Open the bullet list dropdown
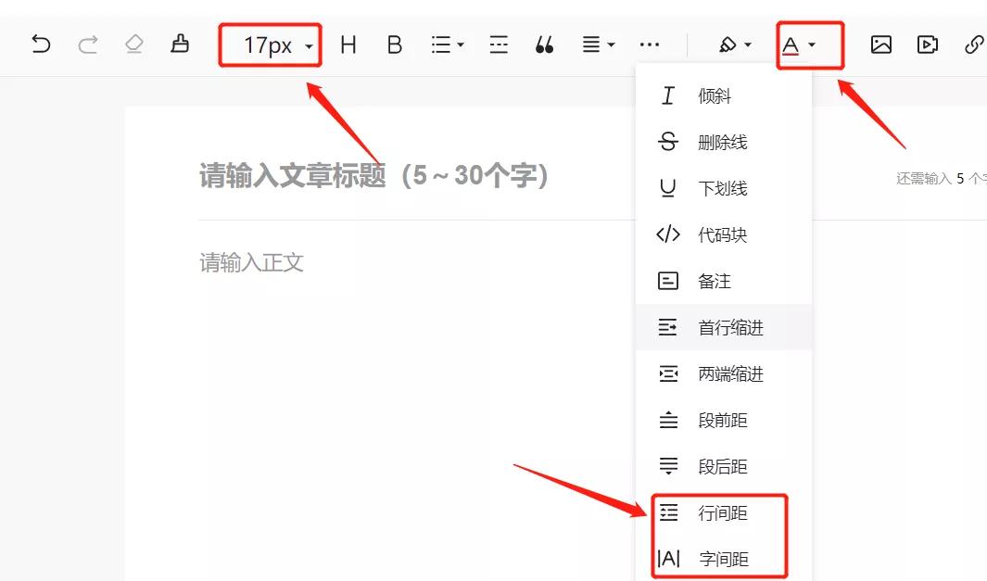The width and height of the screenshot is (987, 581). tap(446, 44)
